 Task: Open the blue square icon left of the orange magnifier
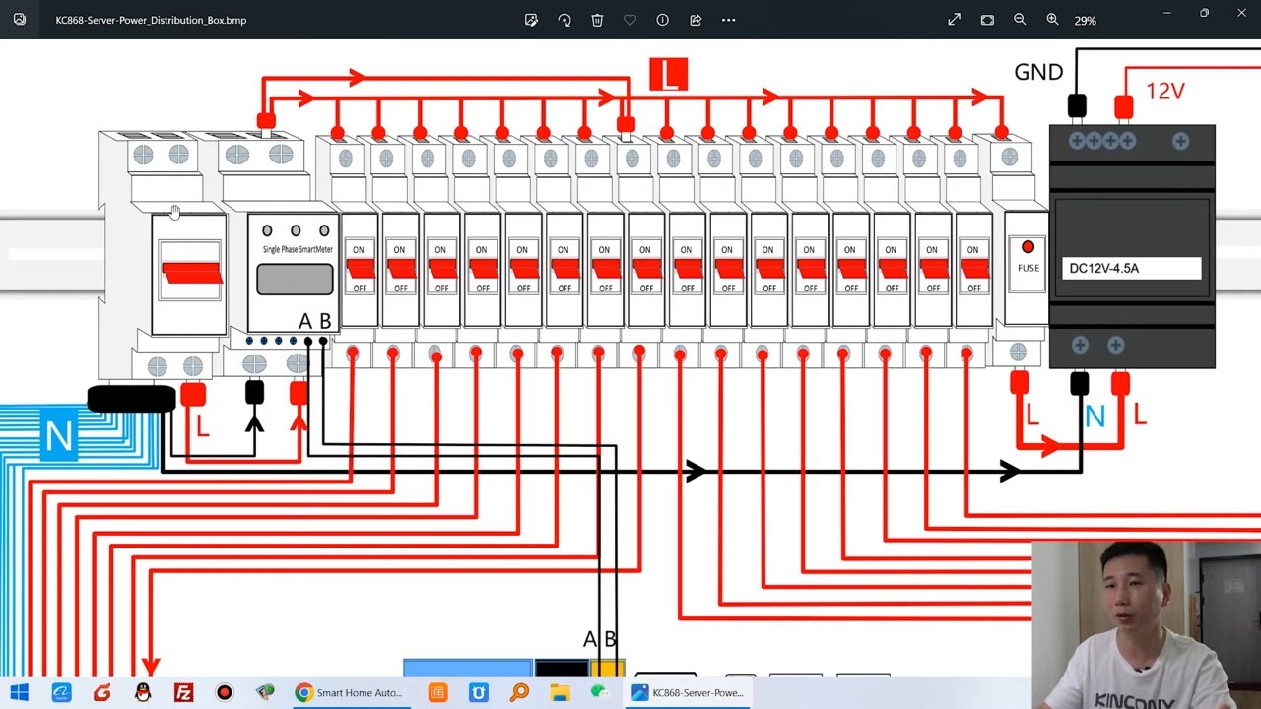(479, 692)
